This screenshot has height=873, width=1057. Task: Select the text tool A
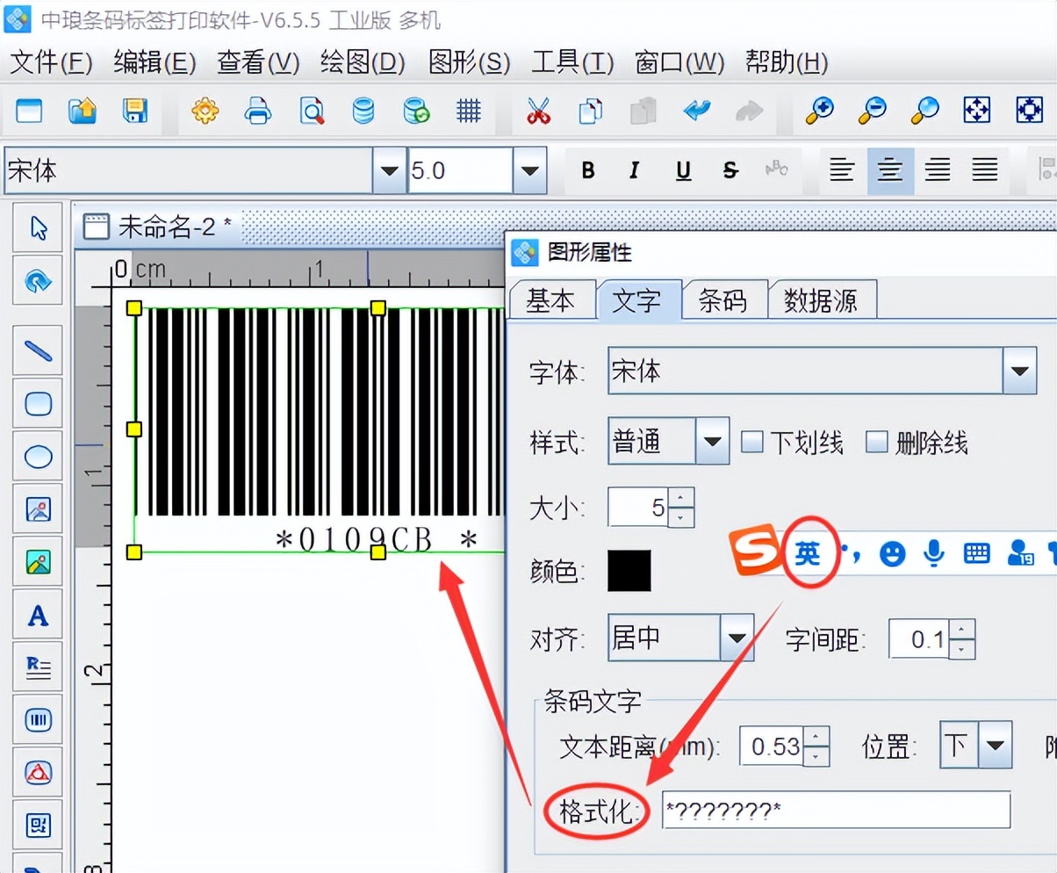point(38,615)
